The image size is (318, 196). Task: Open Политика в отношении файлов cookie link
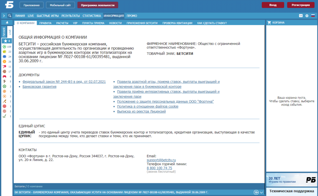148,107
